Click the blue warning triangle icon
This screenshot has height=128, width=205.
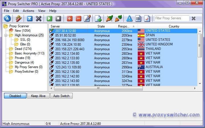[x=129, y=18]
